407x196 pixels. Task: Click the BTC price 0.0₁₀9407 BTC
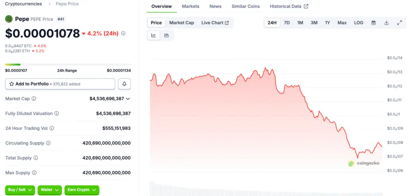coord(18,46)
